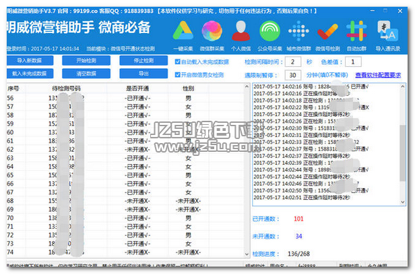Focus the 遇限制暂停 input showing 30

292,75
